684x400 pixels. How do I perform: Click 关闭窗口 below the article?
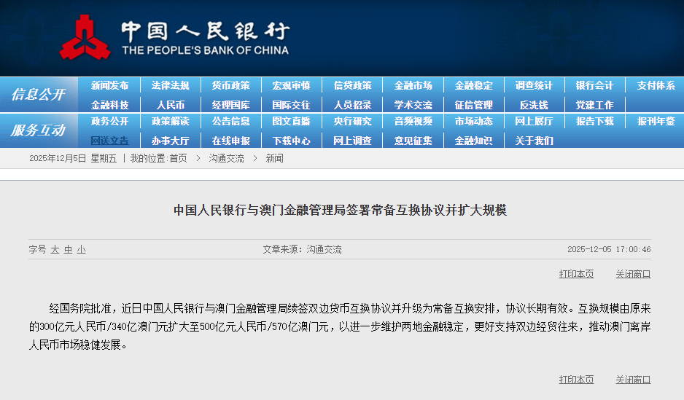click(x=633, y=380)
